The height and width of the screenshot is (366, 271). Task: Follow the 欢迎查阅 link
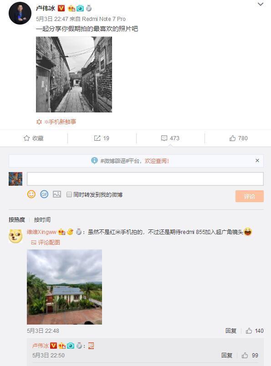click(157, 161)
